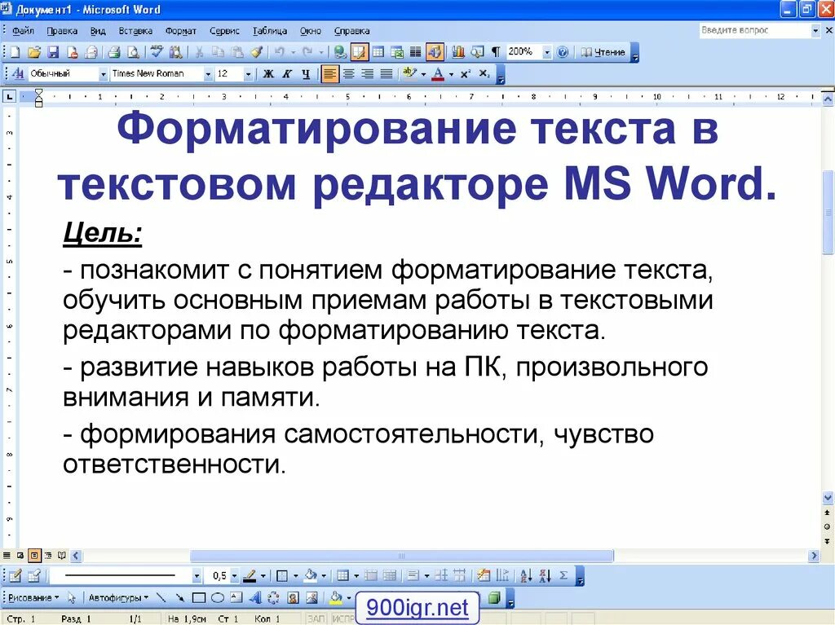Image resolution: width=835 pixels, height=625 pixels.
Task: Toggle the Tables and Borders toolbar button
Action: pos(360,52)
